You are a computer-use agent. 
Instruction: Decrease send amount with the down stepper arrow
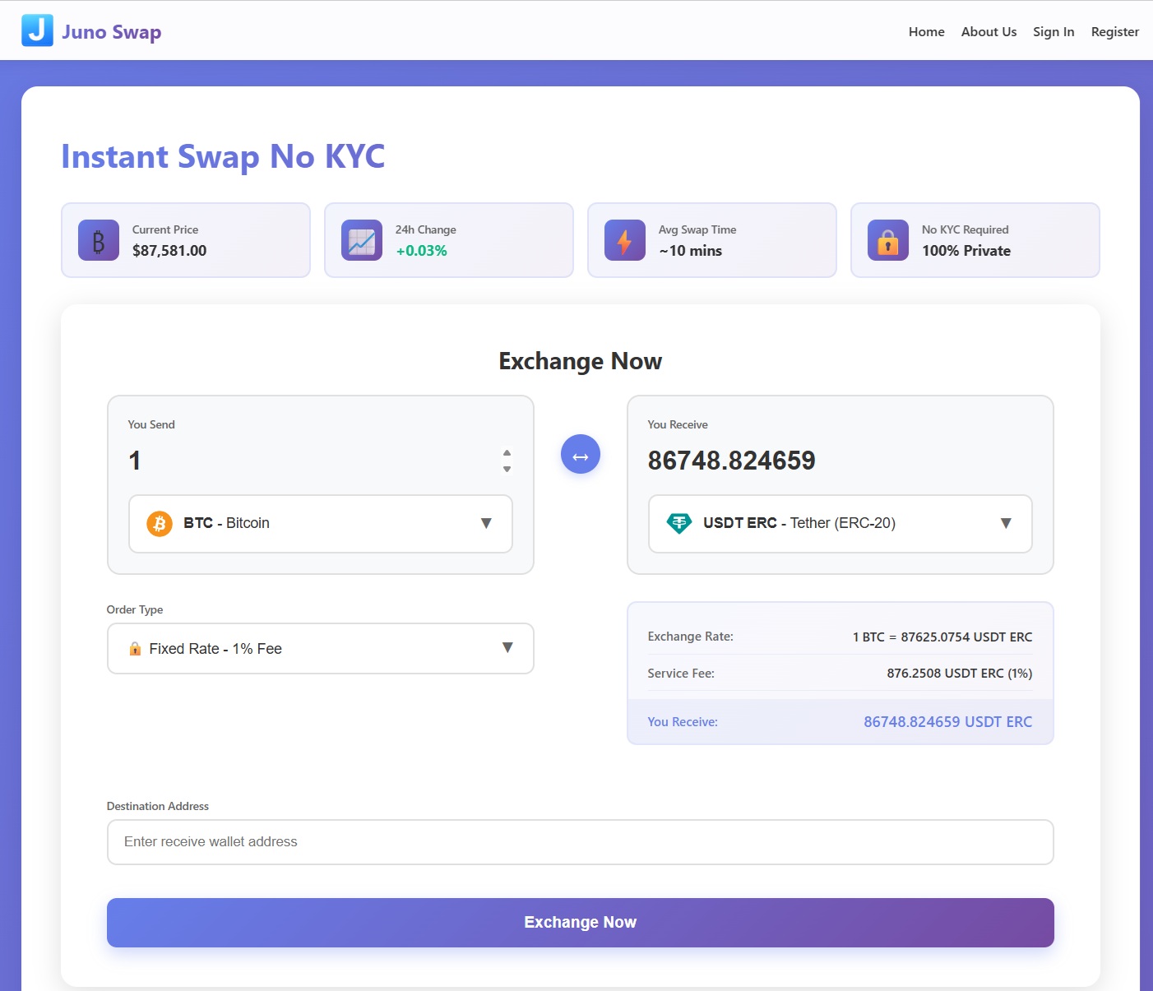507,469
